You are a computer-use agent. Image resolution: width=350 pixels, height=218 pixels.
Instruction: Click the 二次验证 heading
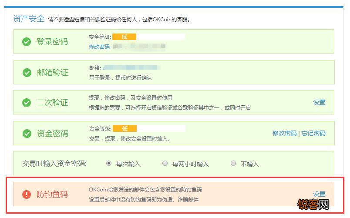pos(52,103)
